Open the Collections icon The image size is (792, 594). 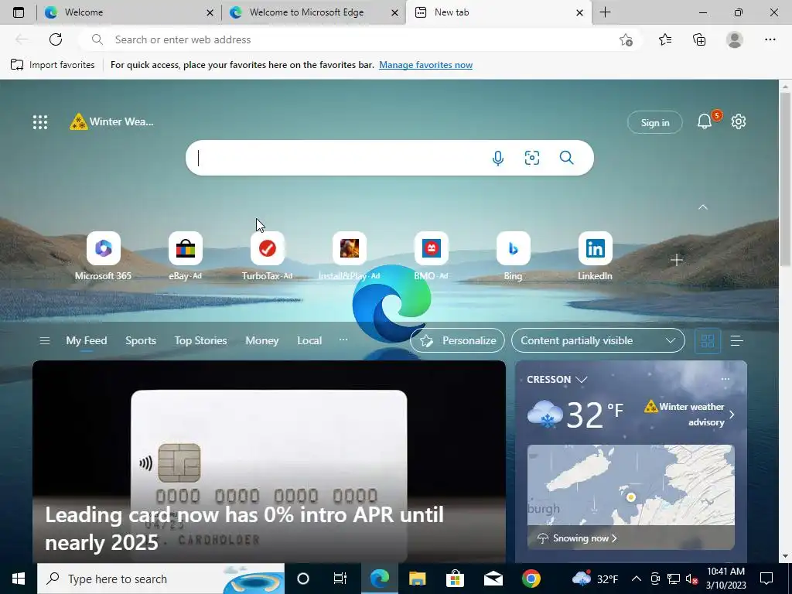(x=699, y=39)
